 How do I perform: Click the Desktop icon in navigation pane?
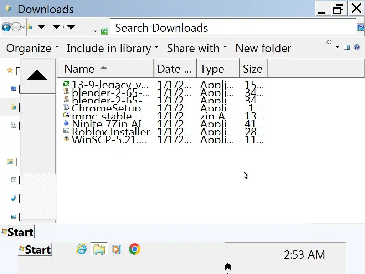pos(14,88)
